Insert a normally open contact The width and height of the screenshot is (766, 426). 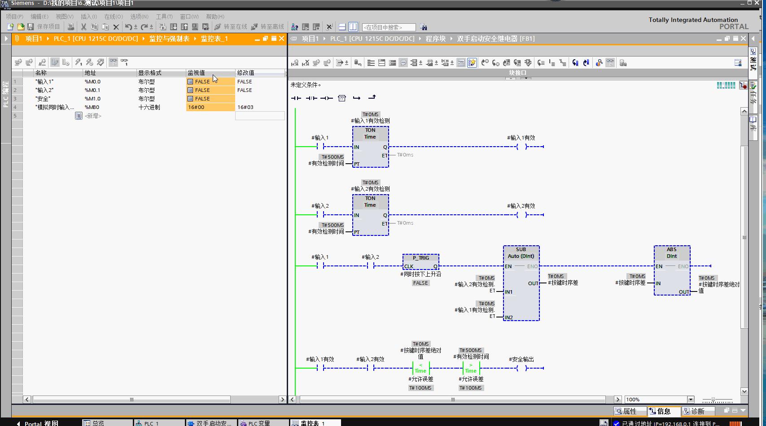(296, 98)
